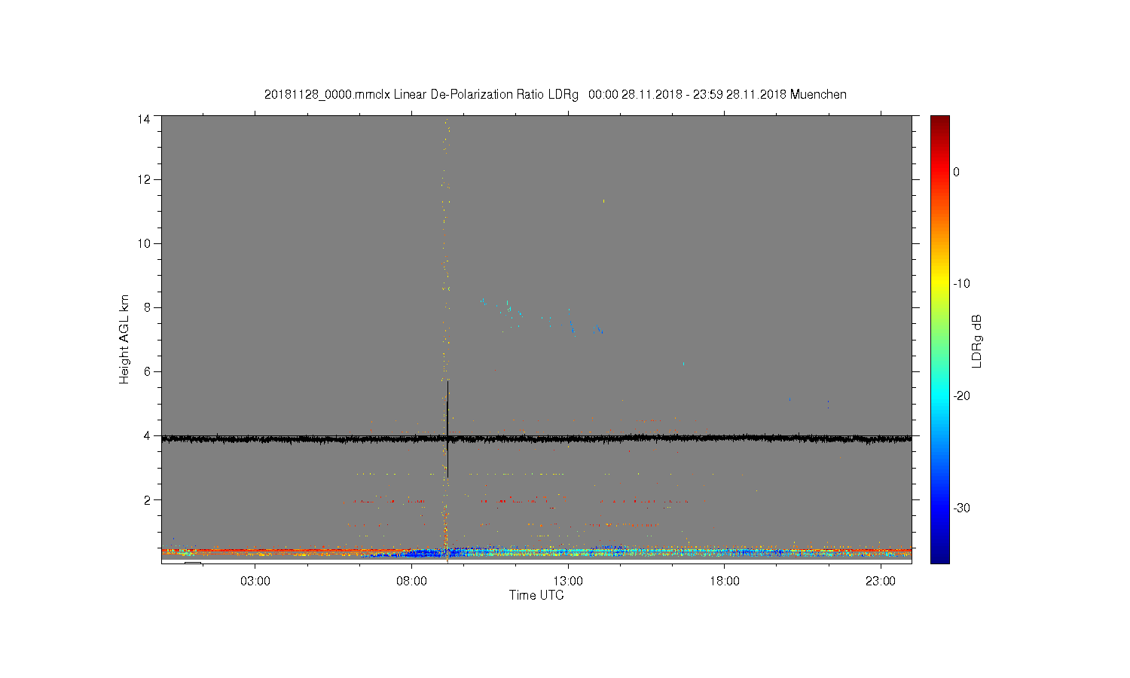
Task: Click the height tick label 12
Action: (143, 179)
